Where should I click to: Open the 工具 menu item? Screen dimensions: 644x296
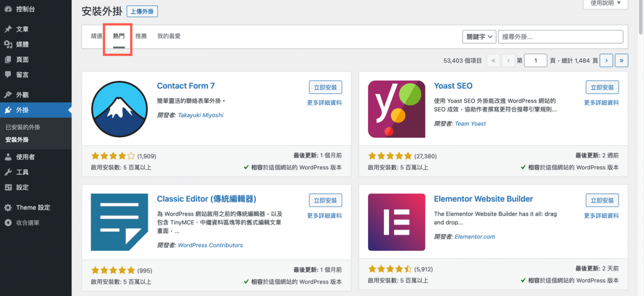click(x=35, y=172)
